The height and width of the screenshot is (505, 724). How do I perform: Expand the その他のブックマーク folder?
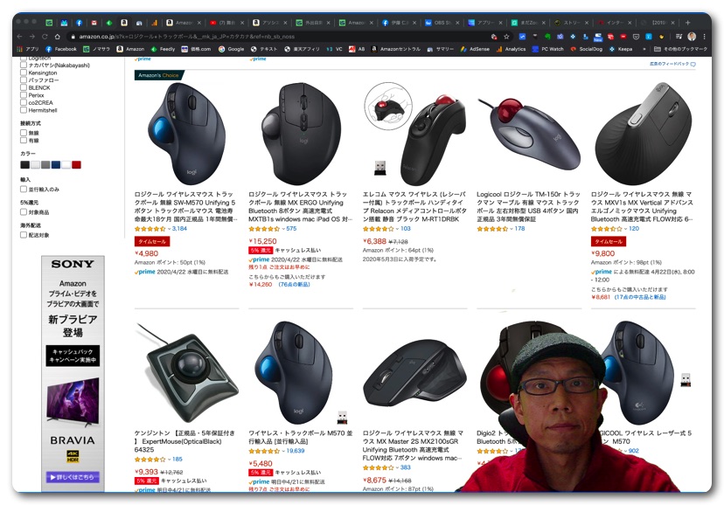(x=680, y=49)
